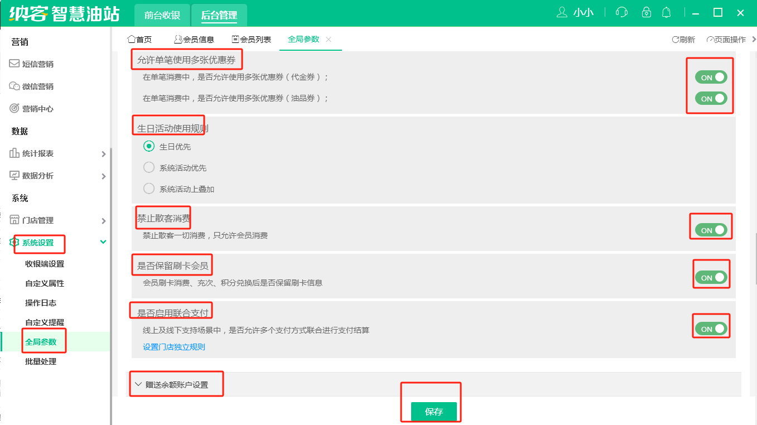Viewport: 757px width, 425px height.
Task: Close the 全局参数 tab
Action: coord(329,39)
